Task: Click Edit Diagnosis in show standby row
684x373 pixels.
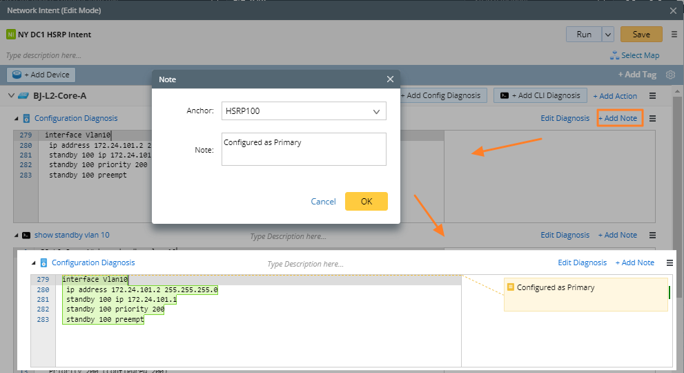Action: (565, 235)
